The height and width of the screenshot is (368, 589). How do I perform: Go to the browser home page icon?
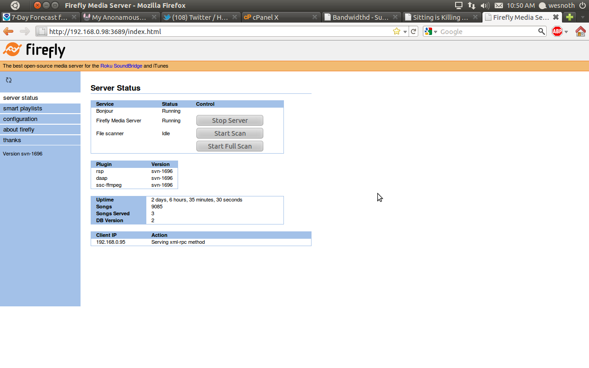(x=581, y=31)
